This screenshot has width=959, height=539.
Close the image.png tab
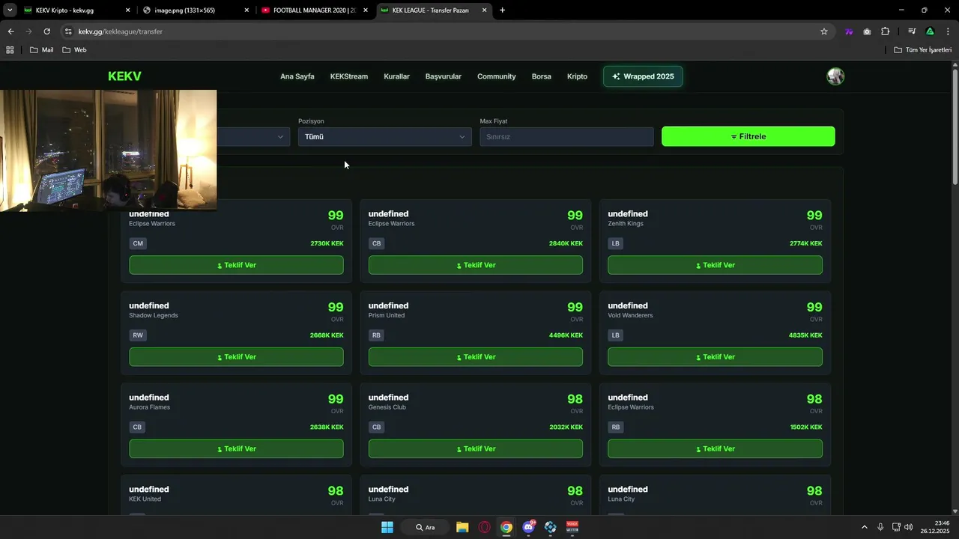(246, 10)
